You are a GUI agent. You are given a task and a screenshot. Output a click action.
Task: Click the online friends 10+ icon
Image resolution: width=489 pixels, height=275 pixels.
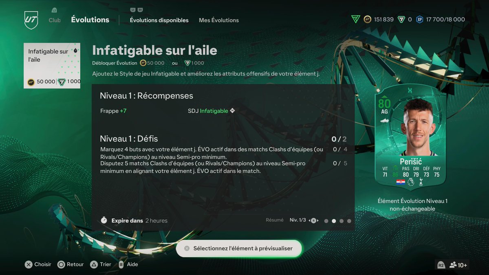coord(458,265)
